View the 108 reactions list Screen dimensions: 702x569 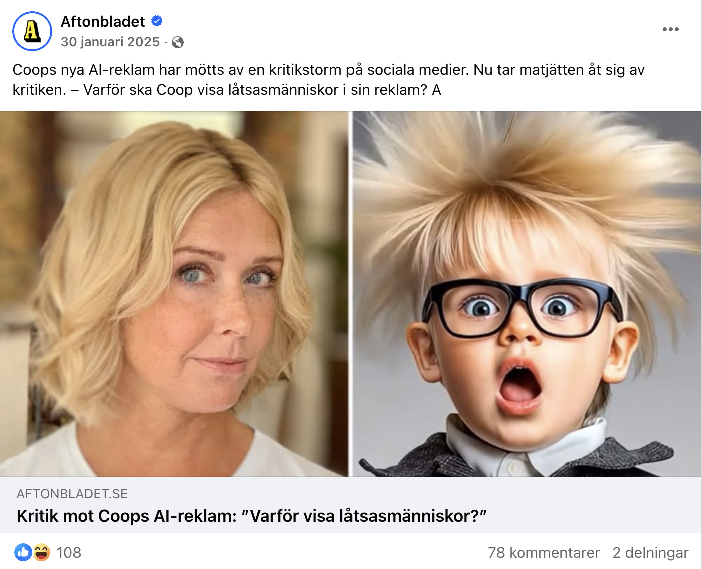(69, 553)
